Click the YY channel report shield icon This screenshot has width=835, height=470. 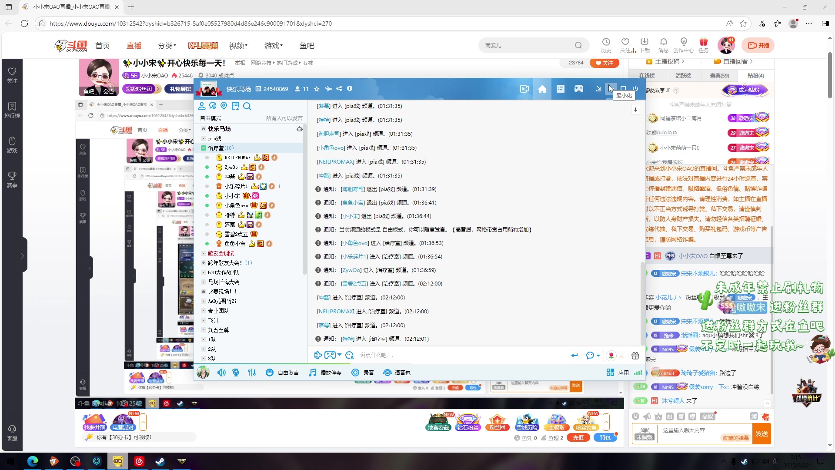(x=350, y=89)
